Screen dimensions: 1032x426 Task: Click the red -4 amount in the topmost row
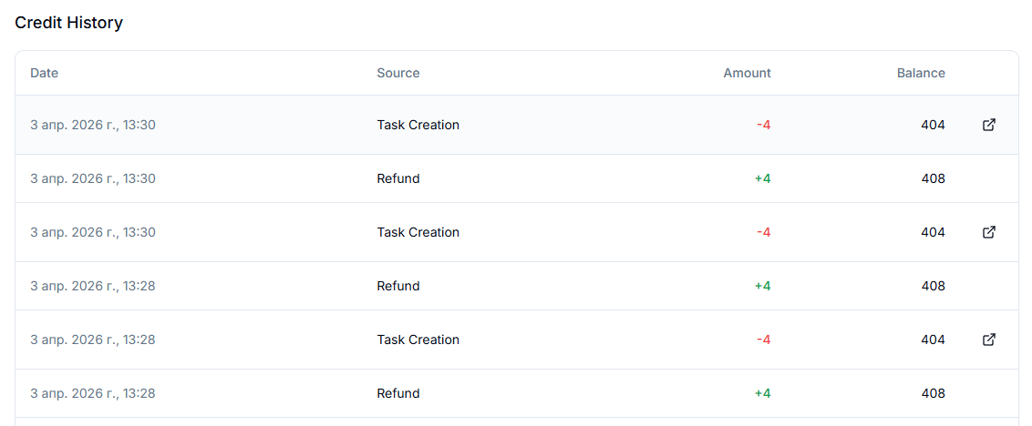coord(763,125)
